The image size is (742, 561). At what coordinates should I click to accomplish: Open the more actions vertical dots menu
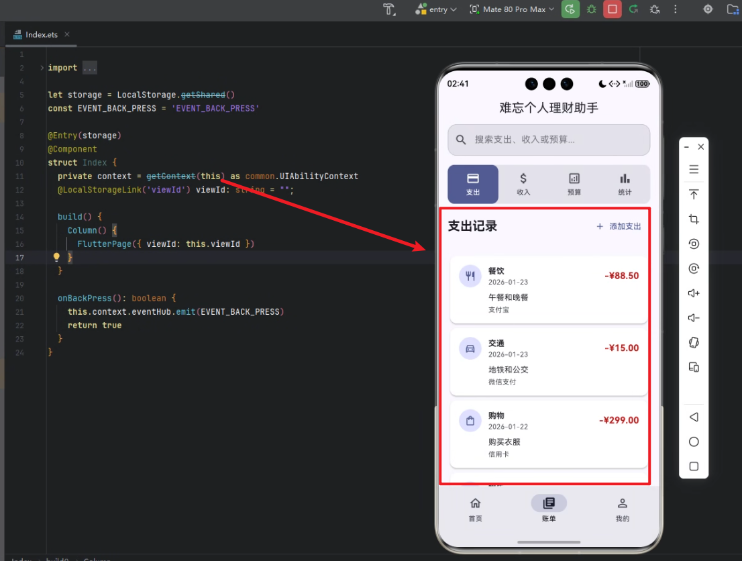click(676, 9)
